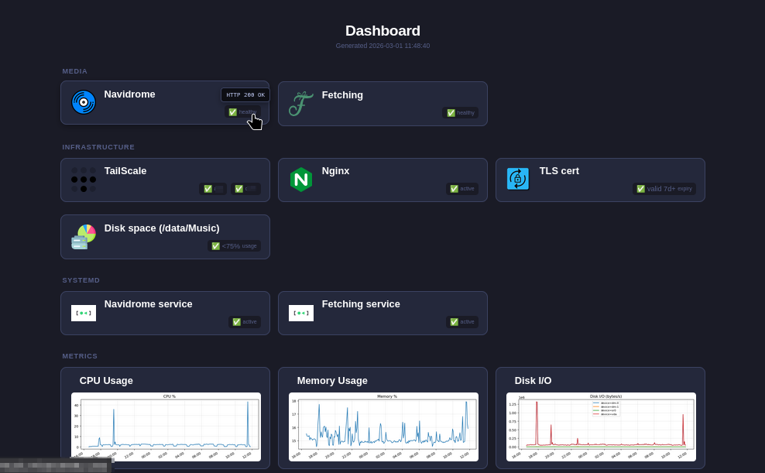
Task: Click the TLS cert valid 7d+ expiry badge
Action: tap(664, 189)
